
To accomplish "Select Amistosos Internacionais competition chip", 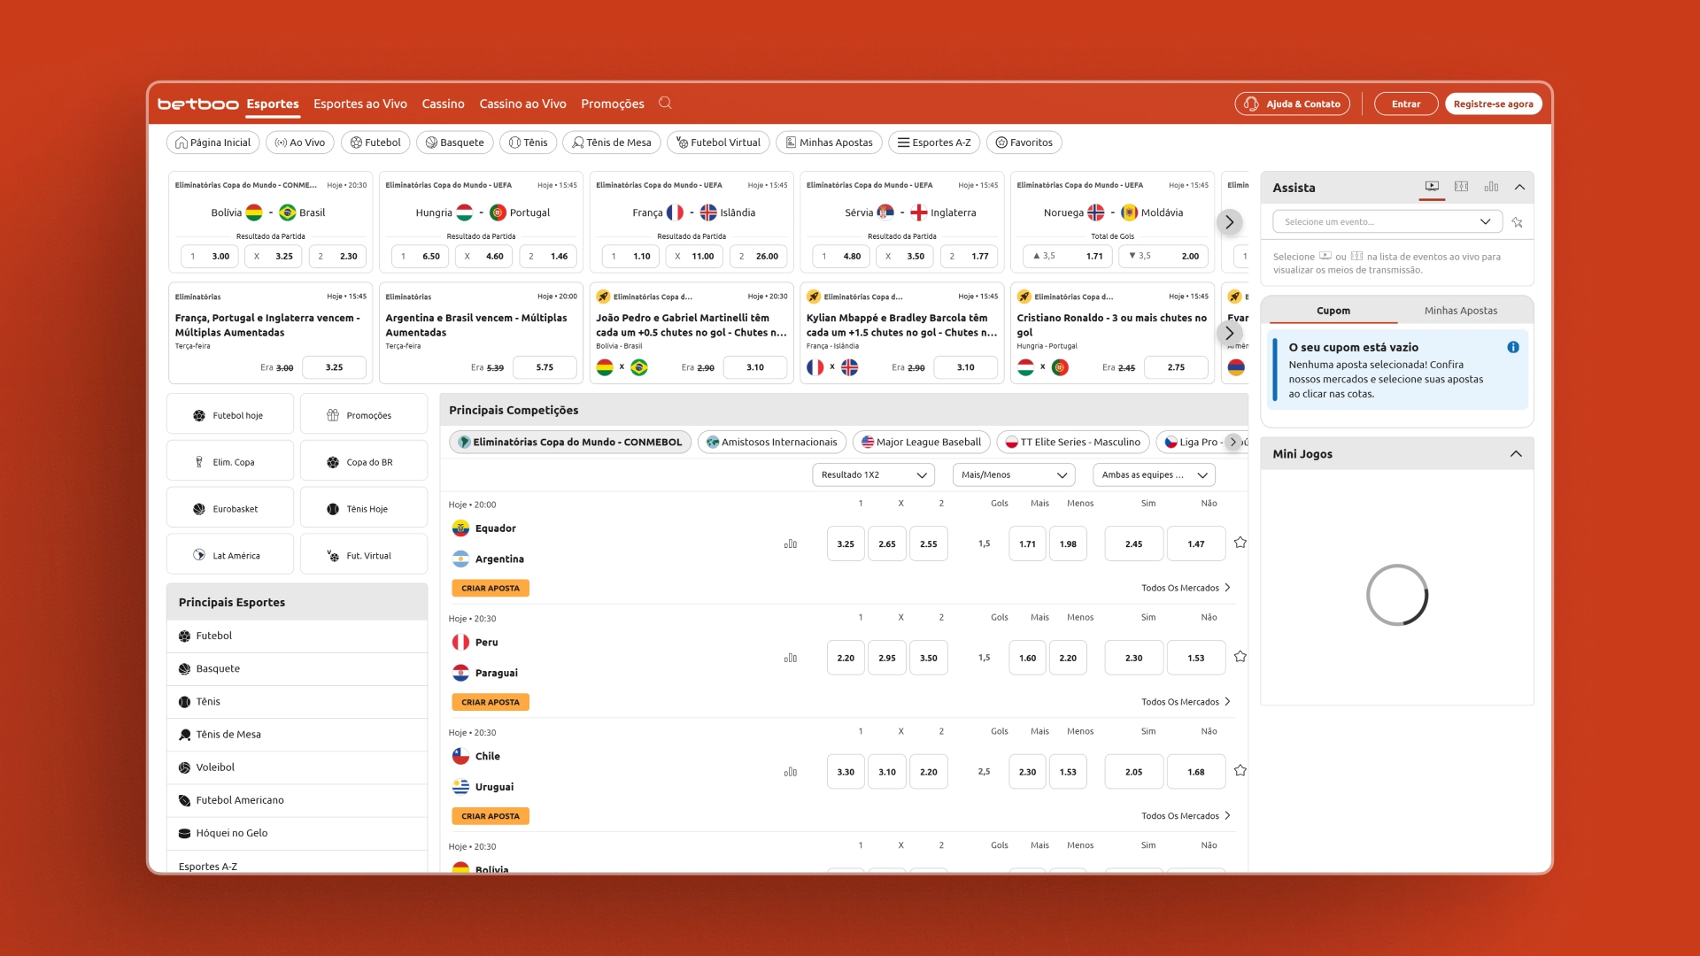I will 770,442.
